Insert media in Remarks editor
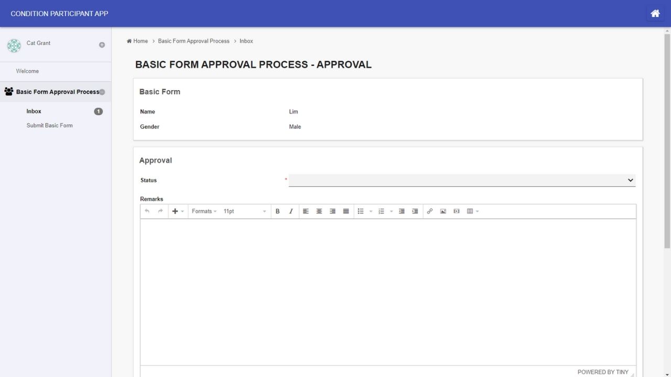This screenshot has height=377, width=671. click(457, 212)
